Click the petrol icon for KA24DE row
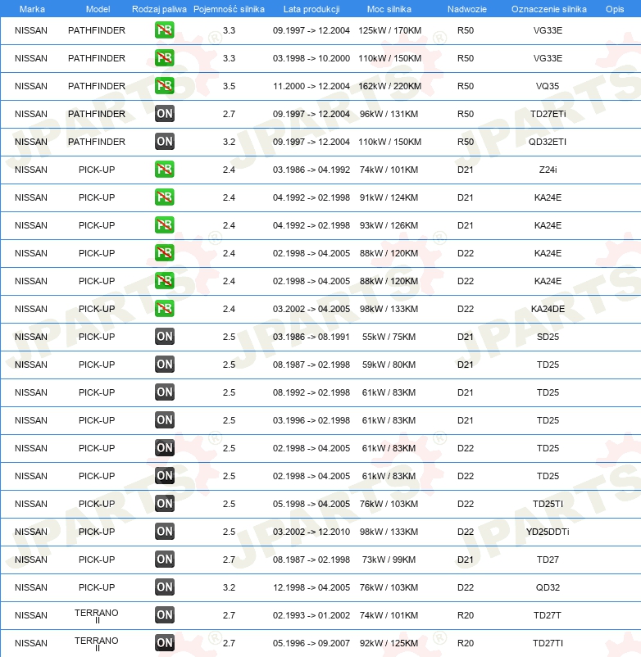This screenshot has width=641, height=657. (164, 309)
